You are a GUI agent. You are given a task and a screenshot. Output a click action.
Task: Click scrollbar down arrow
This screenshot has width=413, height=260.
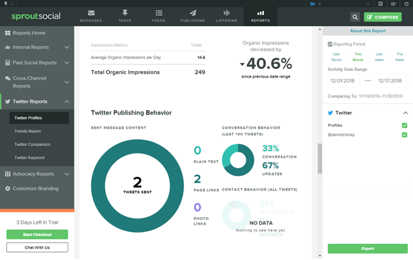point(320,255)
